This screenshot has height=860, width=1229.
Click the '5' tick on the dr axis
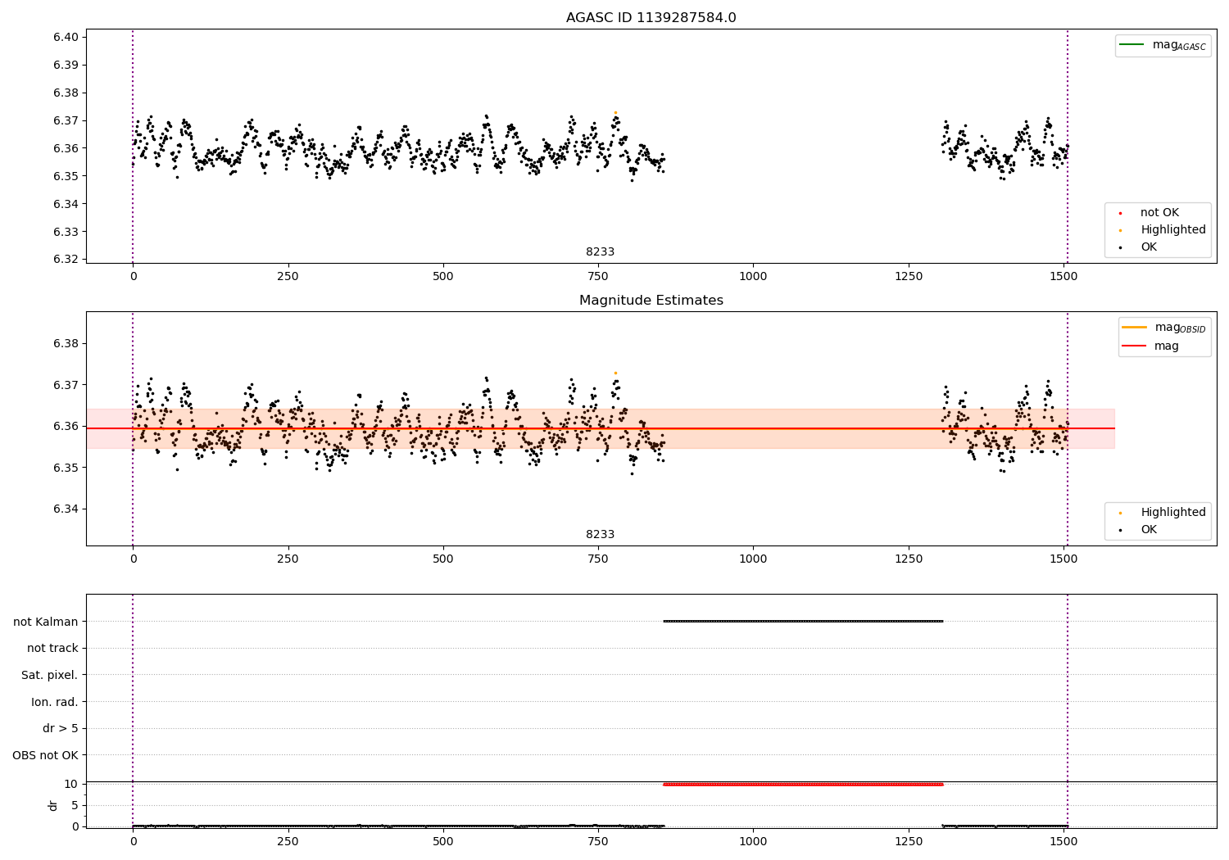[x=75, y=806]
